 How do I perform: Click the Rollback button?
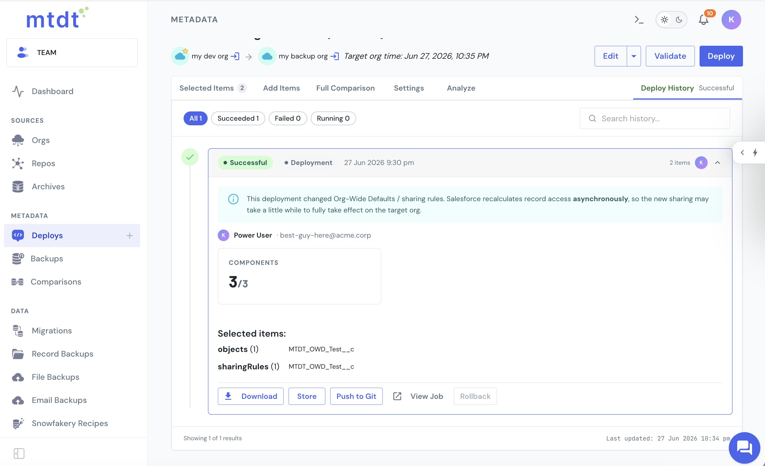coord(475,396)
